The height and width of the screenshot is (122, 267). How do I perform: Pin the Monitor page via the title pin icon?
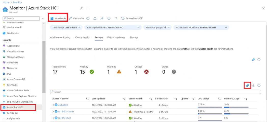[x=81, y=8]
